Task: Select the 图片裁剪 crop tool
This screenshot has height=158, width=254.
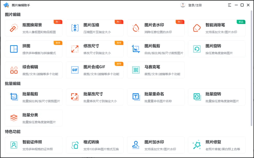Action: [156, 49]
